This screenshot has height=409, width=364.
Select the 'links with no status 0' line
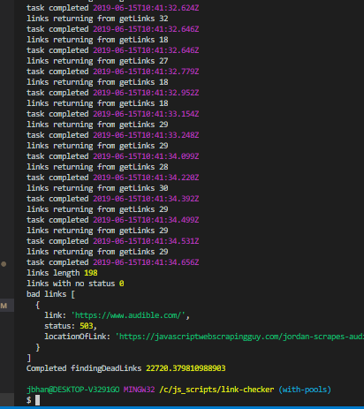click(x=75, y=284)
